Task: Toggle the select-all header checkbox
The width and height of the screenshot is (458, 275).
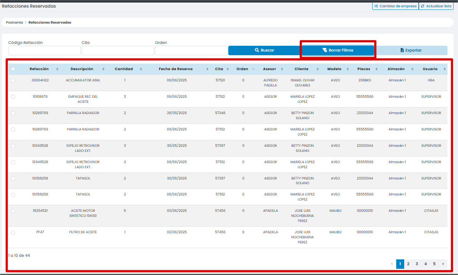Action: (13, 69)
